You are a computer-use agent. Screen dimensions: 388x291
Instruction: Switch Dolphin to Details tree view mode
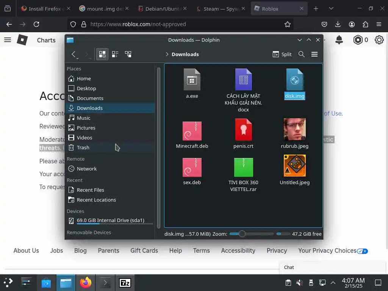tap(128, 54)
